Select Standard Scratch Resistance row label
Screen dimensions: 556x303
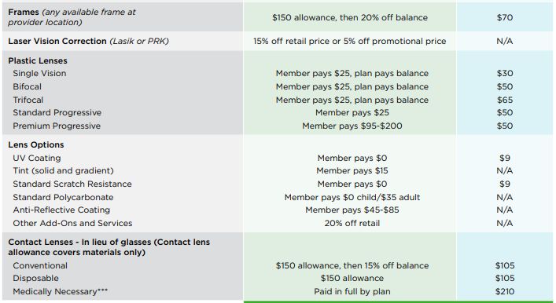[72, 184]
